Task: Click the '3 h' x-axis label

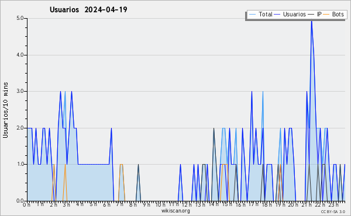Action: coord(67,204)
